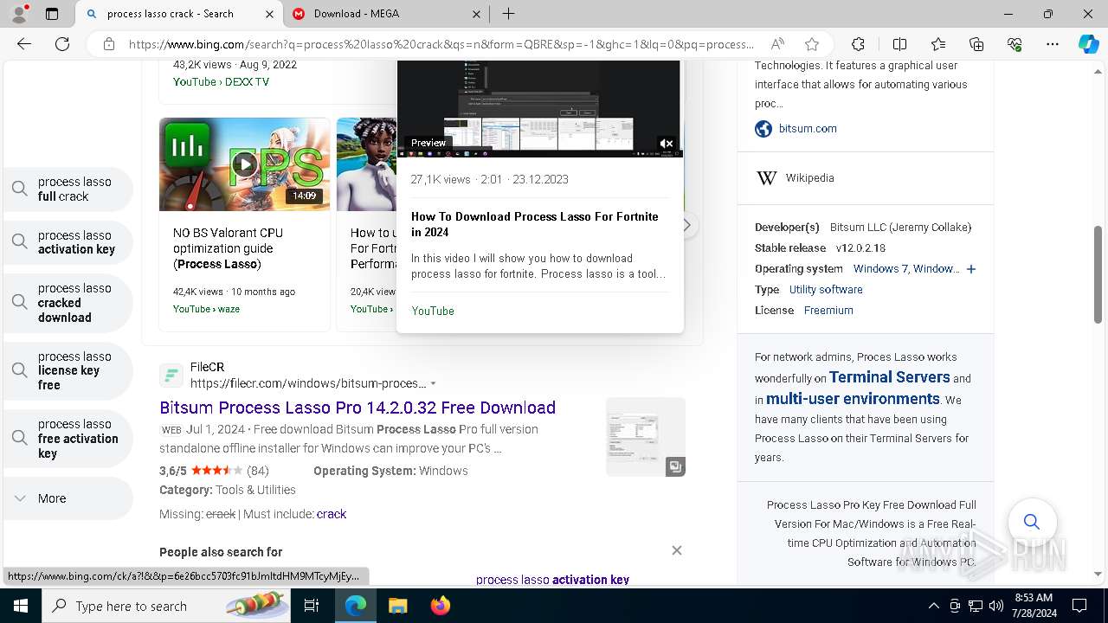Open File Explorer from the taskbar

tap(397, 606)
